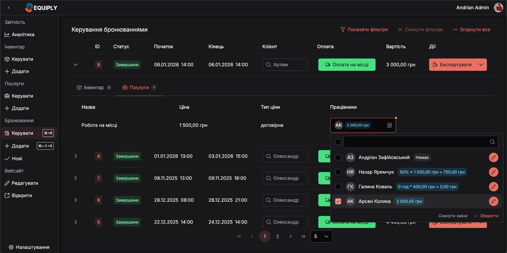Expand booking row 8
Image resolution: width=507 pixels, height=253 pixels.
76,156
